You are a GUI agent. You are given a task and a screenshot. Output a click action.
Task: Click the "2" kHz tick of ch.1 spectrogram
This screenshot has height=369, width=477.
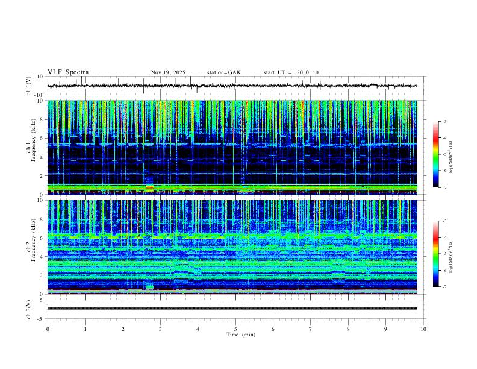pyautogui.click(x=42, y=176)
